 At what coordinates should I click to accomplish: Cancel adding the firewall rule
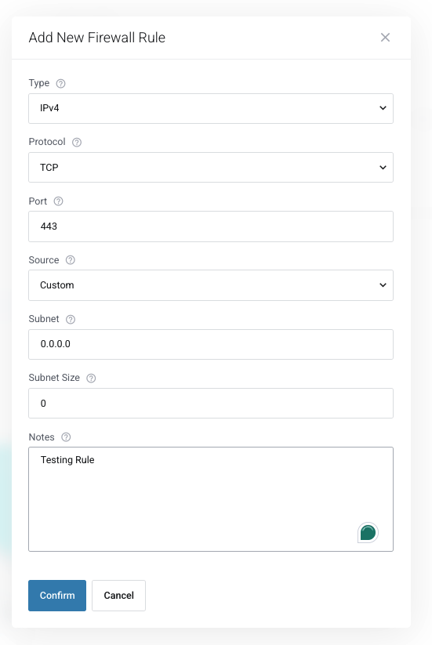(x=118, y=595)
